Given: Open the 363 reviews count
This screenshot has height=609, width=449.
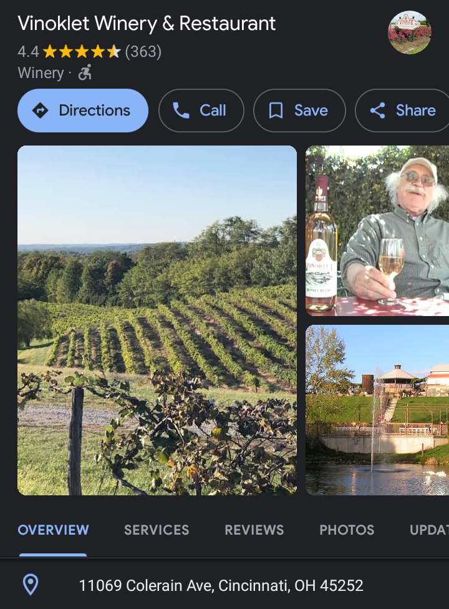Looking at the screenshot, I should tap(143, 51).
